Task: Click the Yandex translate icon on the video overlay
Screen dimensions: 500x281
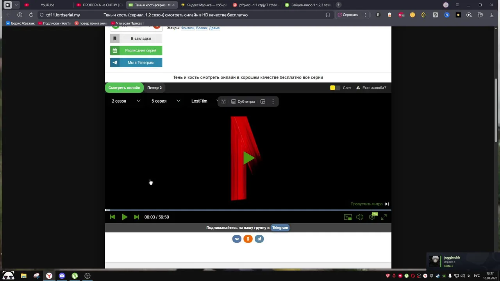Action: coord(223,101)
